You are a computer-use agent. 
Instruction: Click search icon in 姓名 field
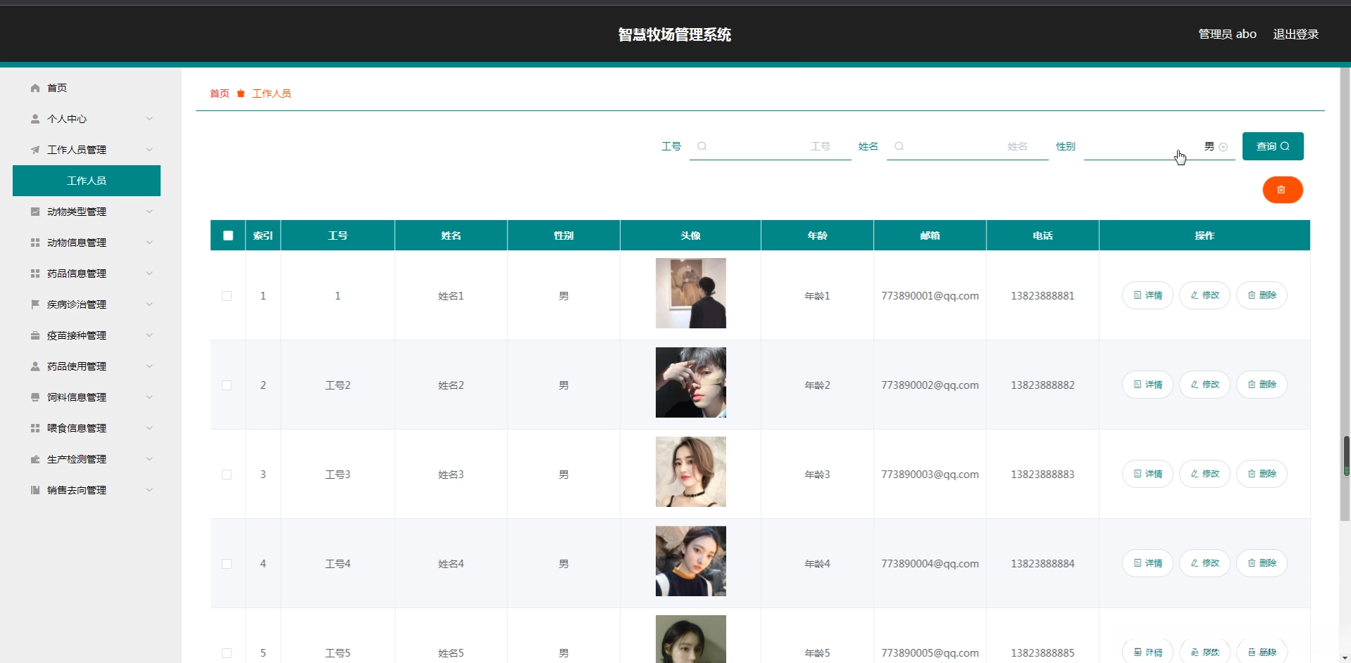[x=899, y=146]
